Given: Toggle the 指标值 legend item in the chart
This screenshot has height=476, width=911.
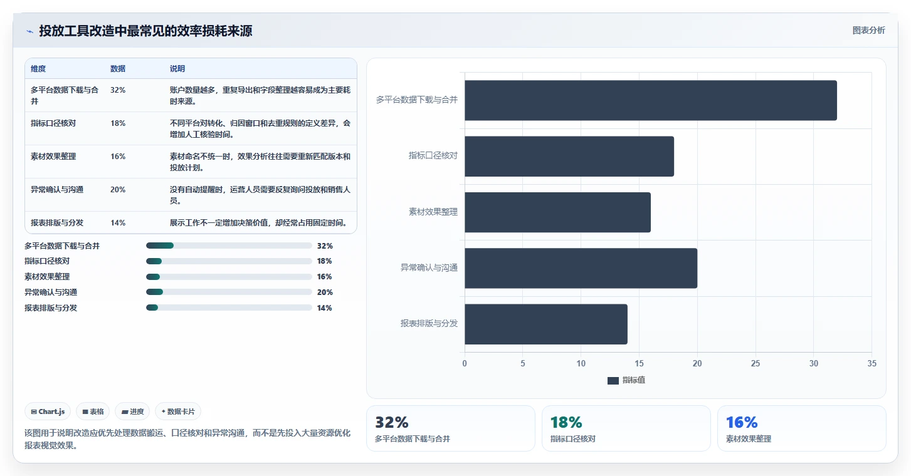Looking at the screenshot, I should (626, 380).
